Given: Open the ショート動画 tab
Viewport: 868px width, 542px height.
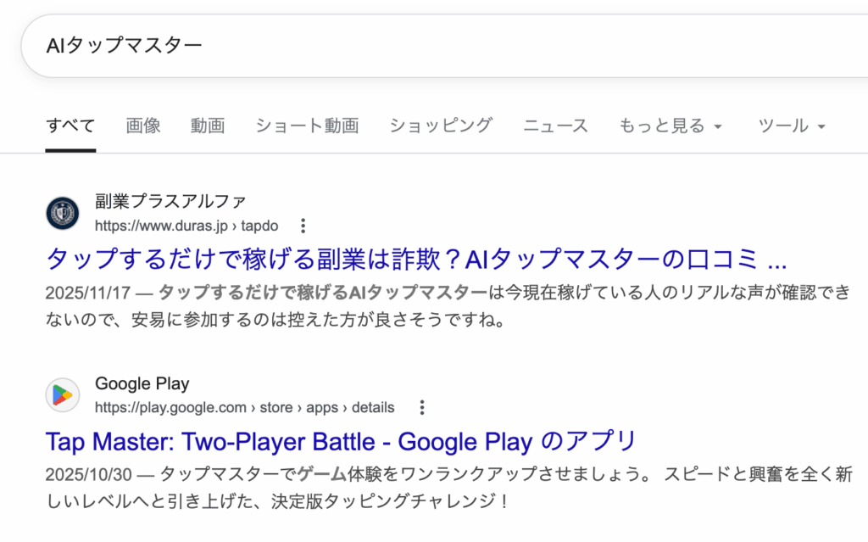Looking at the screenshot, I should pos(307,126).
